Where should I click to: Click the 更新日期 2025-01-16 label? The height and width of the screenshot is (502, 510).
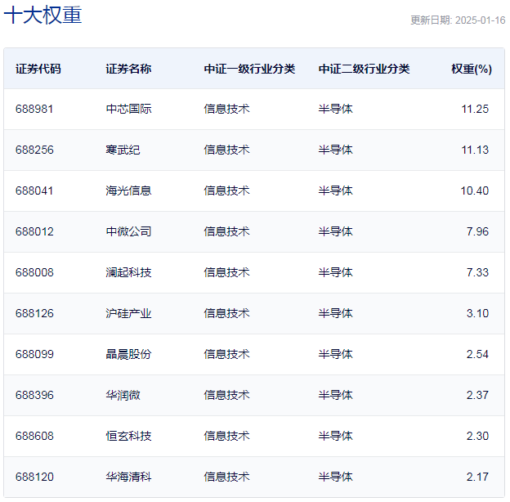coord(457,20)
